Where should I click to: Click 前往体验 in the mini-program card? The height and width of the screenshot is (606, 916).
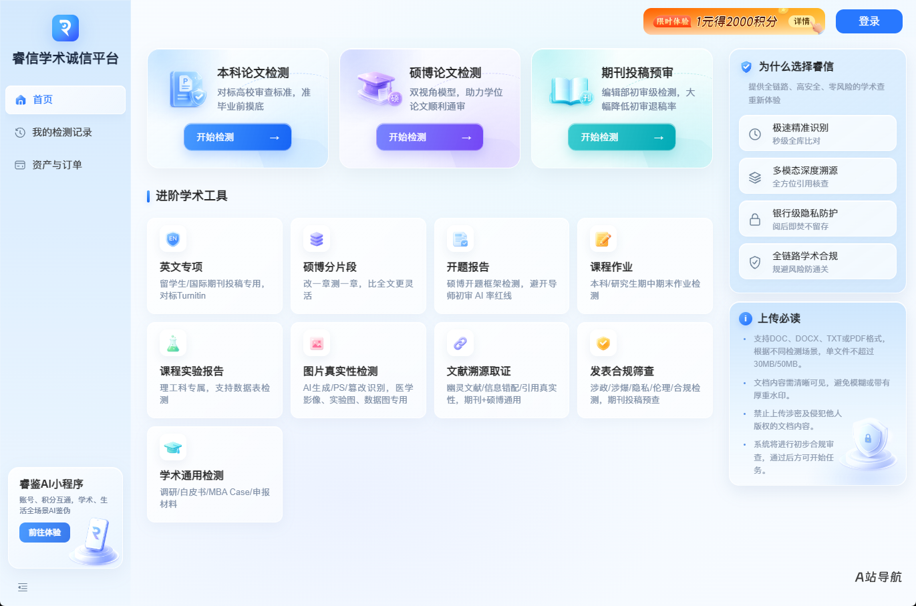[45, 533]
